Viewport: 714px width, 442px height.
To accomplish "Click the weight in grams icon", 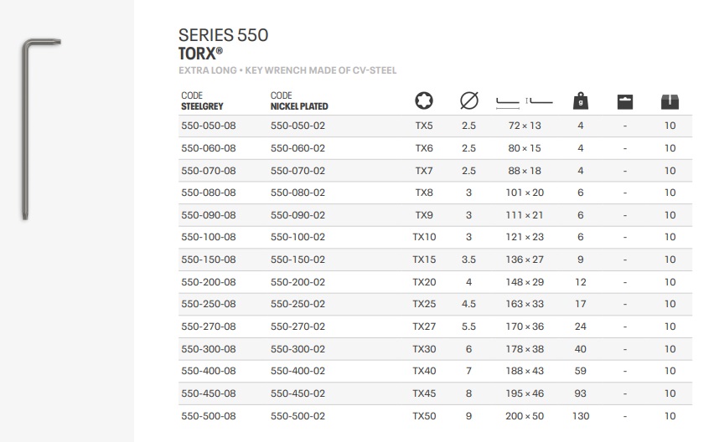I will coord(580,101).
